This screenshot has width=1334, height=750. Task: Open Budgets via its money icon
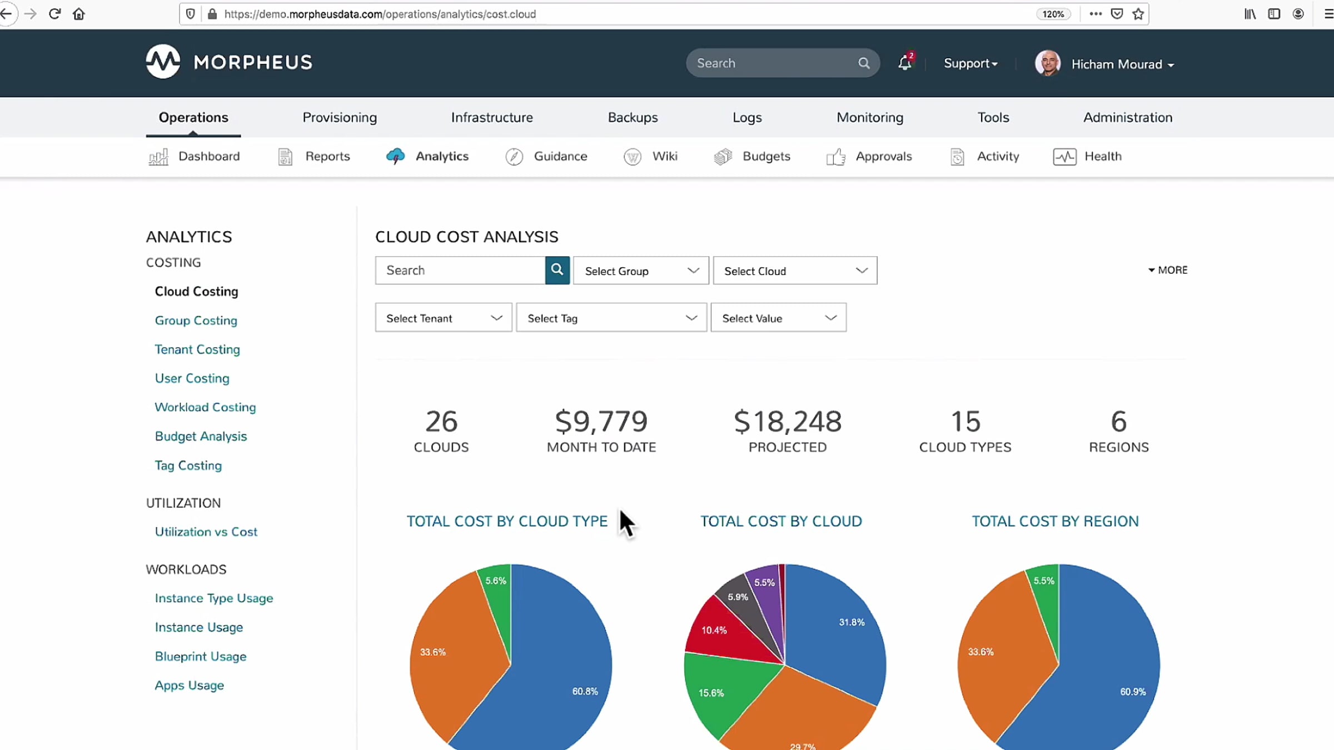pos(723,157)
